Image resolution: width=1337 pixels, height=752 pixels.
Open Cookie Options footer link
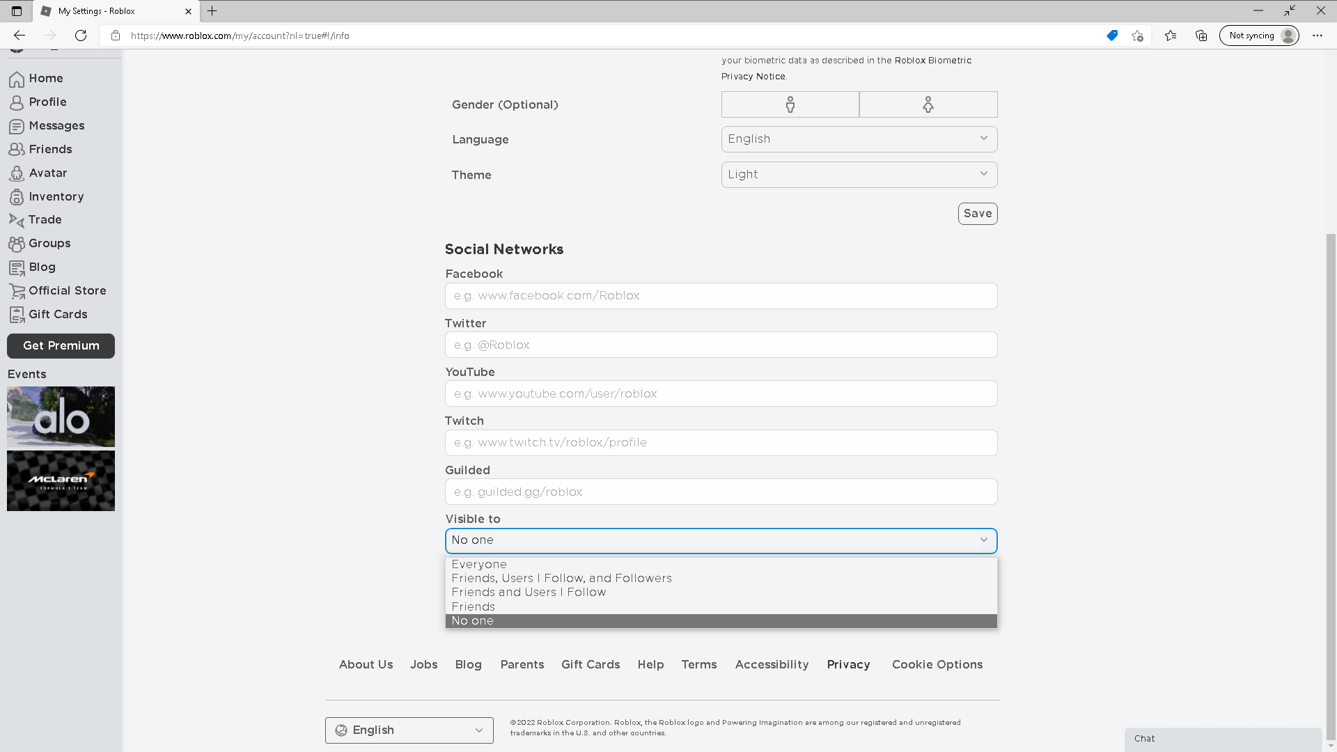coord(937,664)
